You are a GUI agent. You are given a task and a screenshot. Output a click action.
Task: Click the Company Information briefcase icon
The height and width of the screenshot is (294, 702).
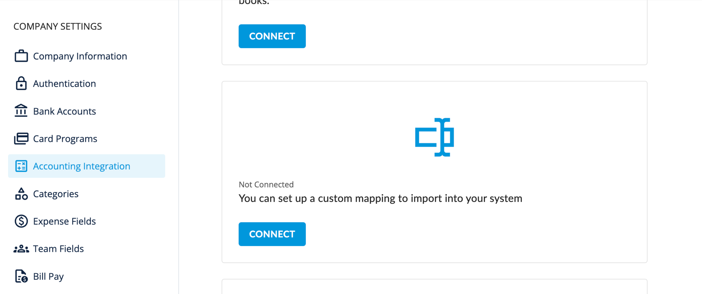click(21, 56)
